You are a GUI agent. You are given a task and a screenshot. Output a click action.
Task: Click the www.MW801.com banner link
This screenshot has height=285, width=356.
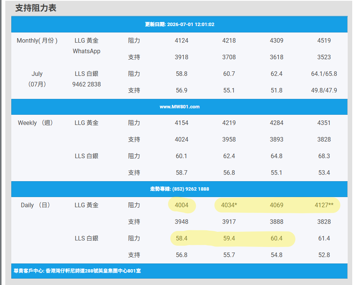tap(179, 107)
